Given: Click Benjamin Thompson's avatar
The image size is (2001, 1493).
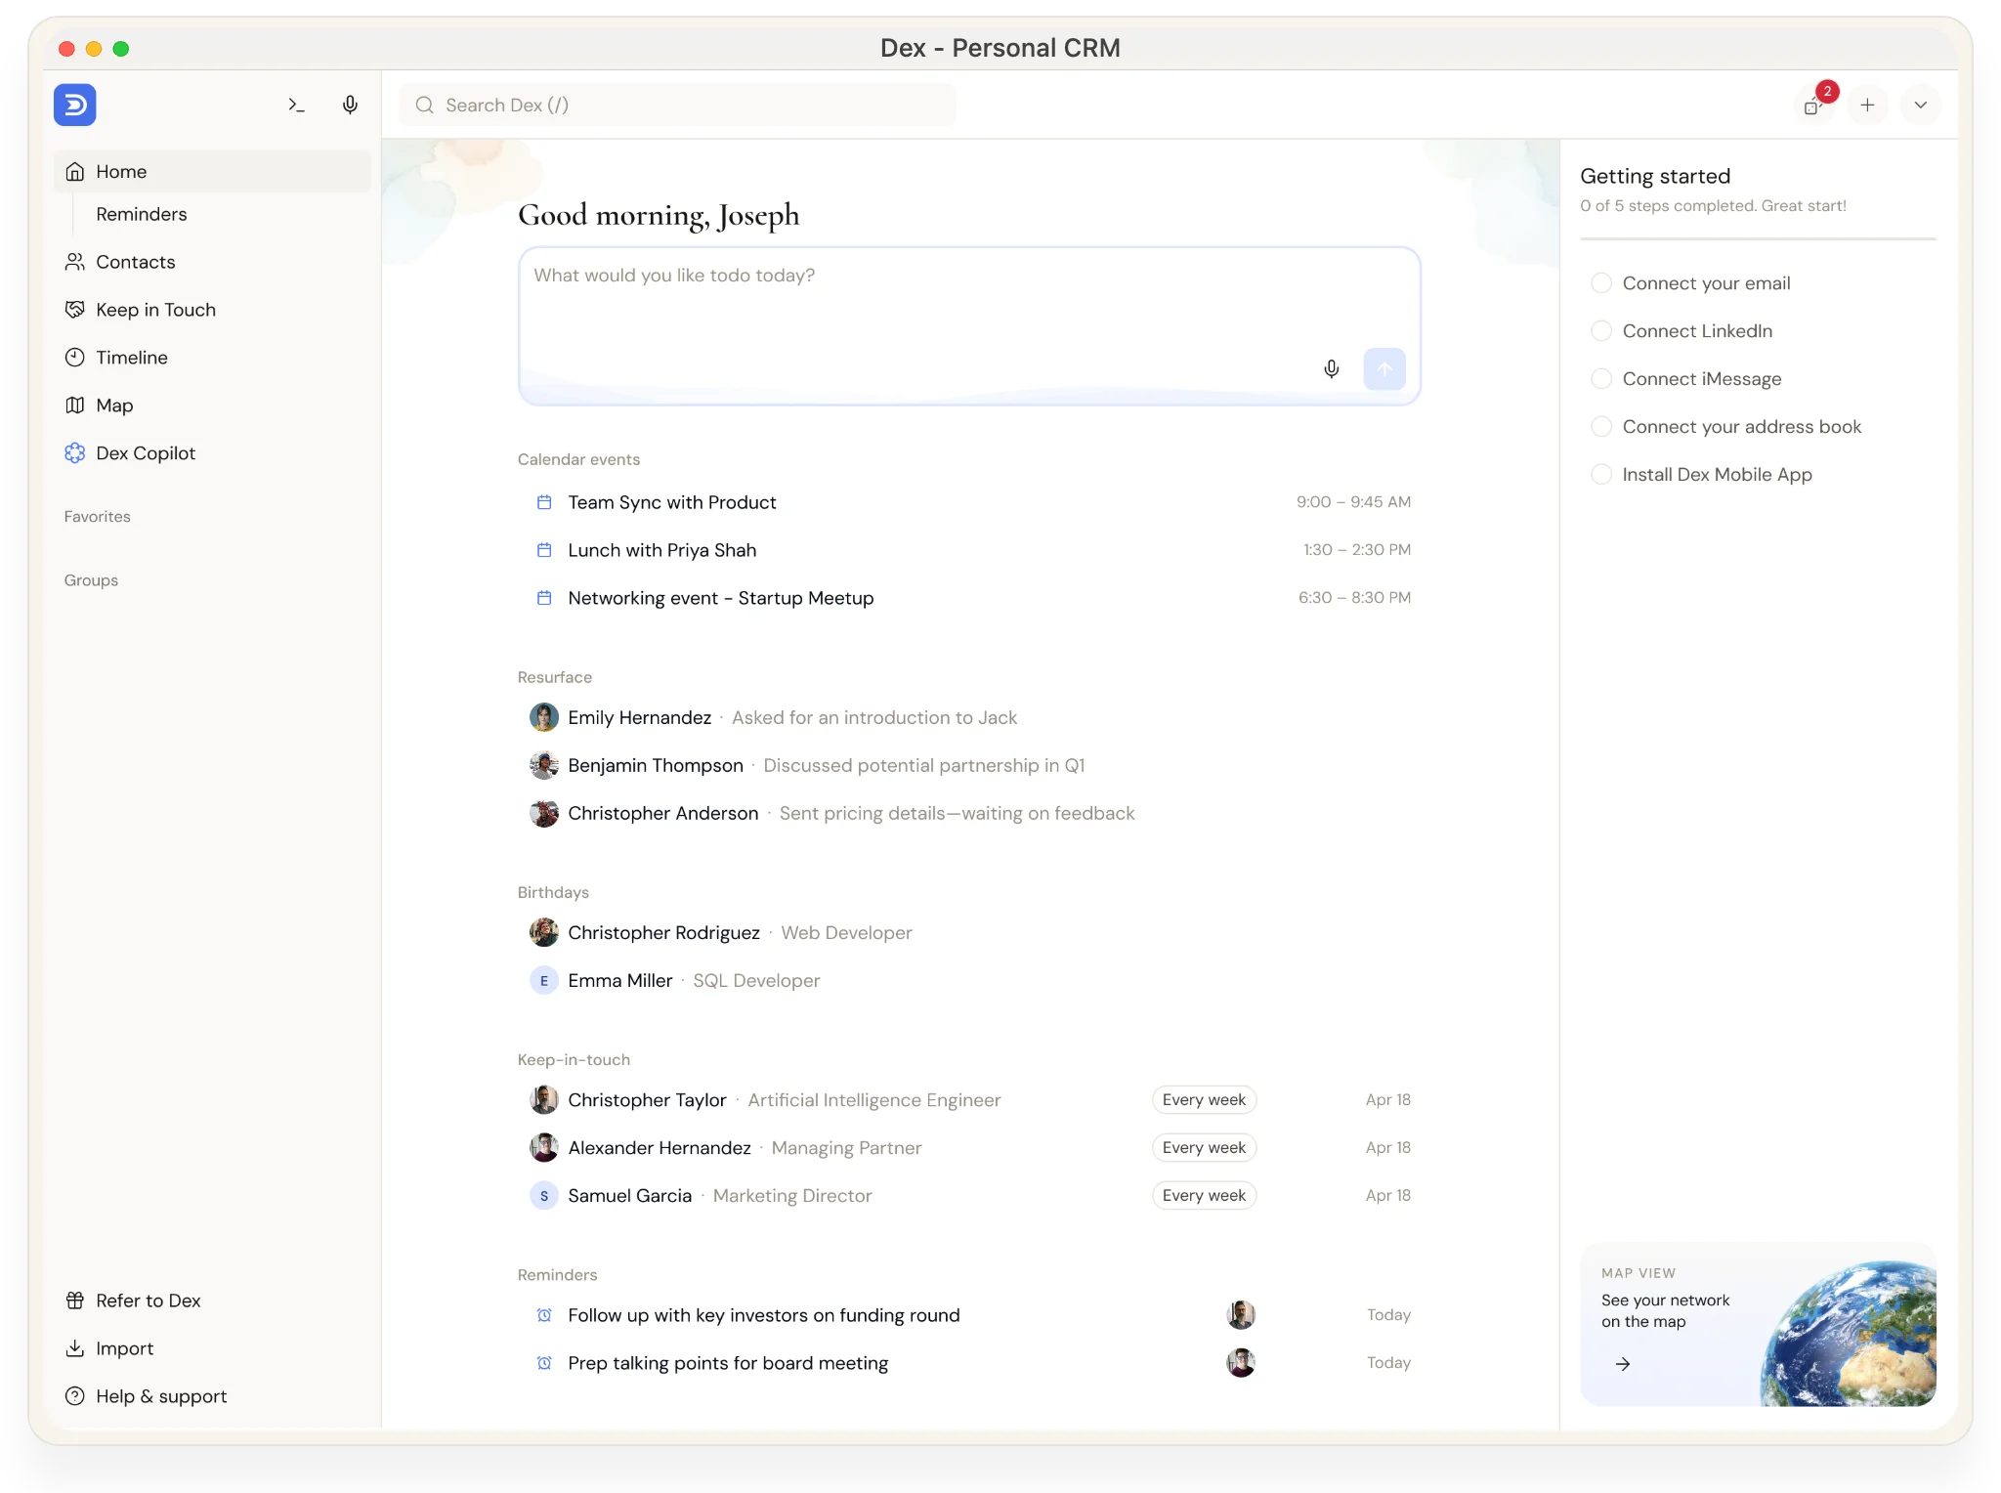Looking at the screenshot, I should pyautogui.click(x=544, y=765).
